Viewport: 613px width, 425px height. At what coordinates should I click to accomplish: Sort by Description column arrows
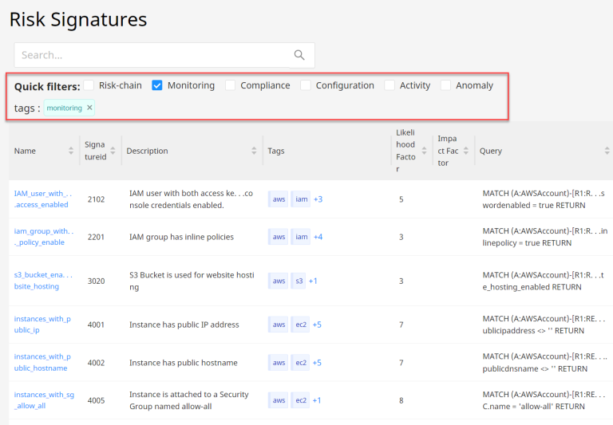(253, 151)
